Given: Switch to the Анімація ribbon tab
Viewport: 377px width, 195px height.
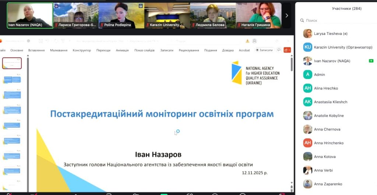Looking at the screenshot, I should (122, 50).
